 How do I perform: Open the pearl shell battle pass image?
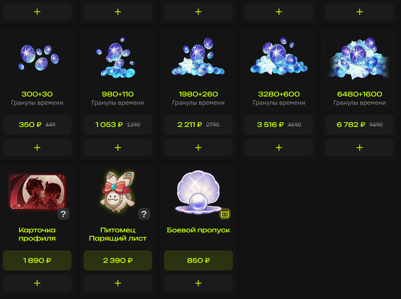[x=198, y=192]
